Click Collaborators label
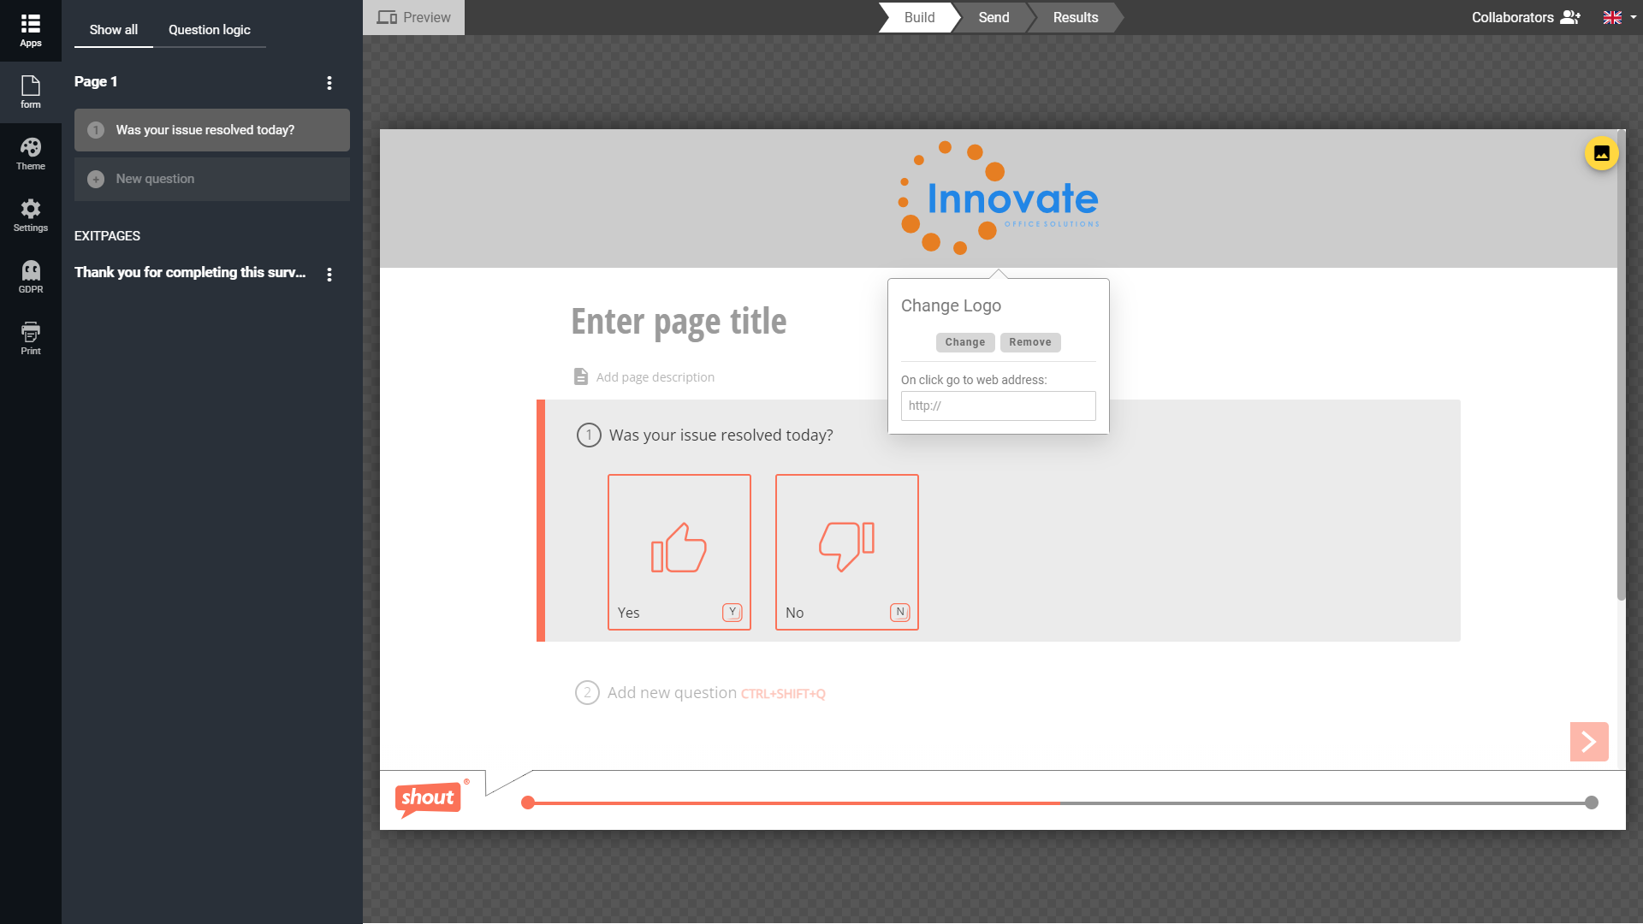The height and width of the screenshot is (924, 1643). (x=1513, y=17)
